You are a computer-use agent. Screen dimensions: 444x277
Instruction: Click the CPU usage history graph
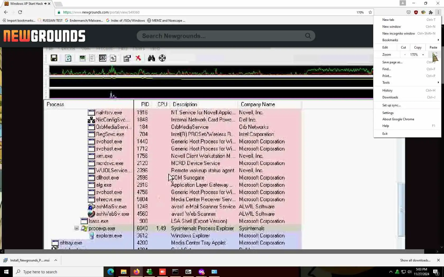pos(211,70)
